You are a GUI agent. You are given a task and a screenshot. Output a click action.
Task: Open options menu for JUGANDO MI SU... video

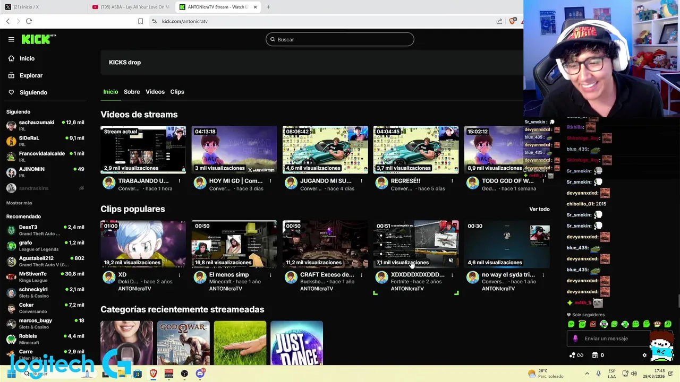pos(361,181)
